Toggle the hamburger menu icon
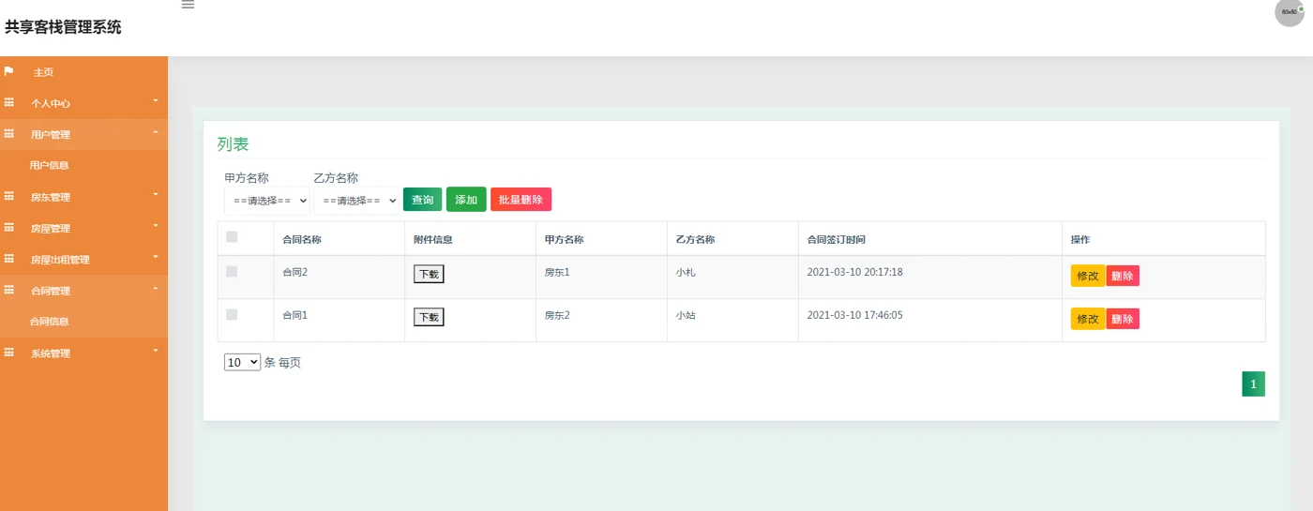The width and height of the screenshot is (1313, 511). (188, 5)
